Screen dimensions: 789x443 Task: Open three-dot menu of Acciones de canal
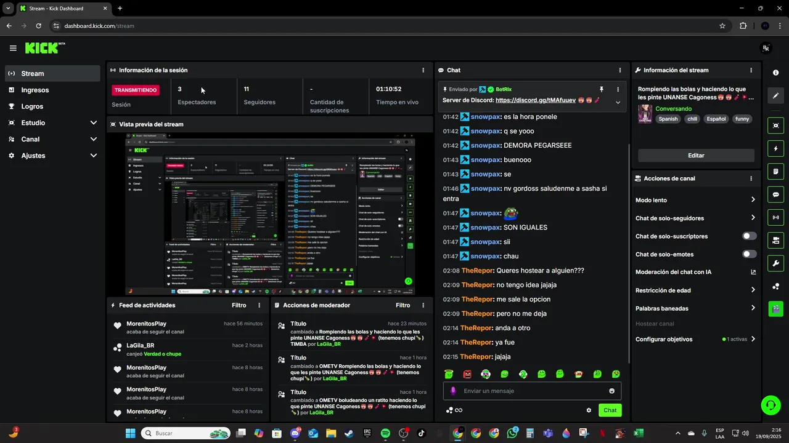751,178
